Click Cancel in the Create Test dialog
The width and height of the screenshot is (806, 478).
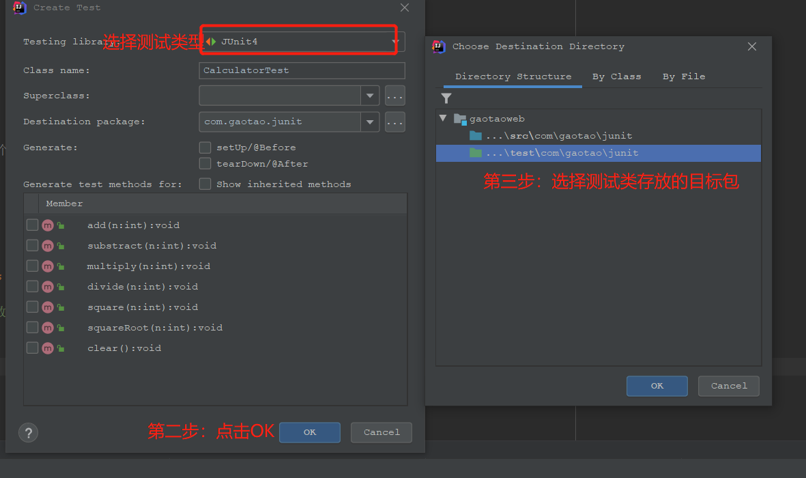381,432
